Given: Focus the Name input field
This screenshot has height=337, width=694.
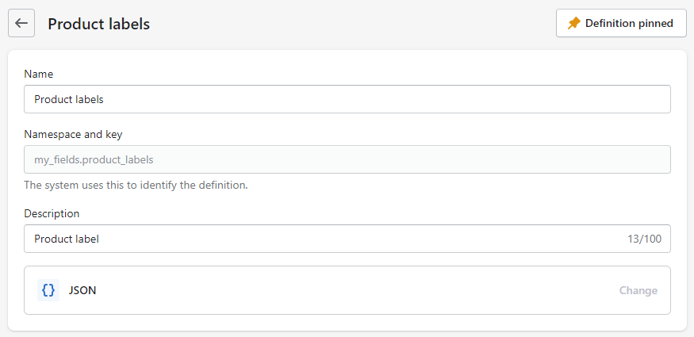Looking at the screenshot, I should [347, 100].
